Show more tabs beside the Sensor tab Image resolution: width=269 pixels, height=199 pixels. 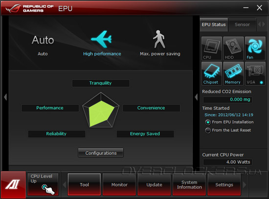(262, 24)
